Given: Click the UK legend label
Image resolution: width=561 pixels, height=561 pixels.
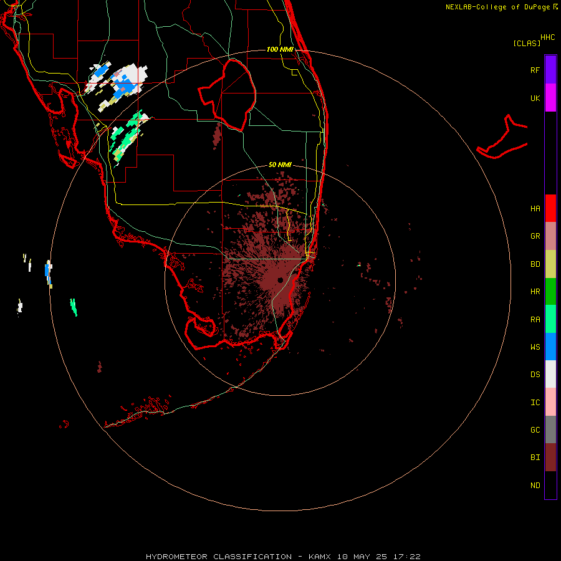Looking at the screenshot, I should pos(535,98).
